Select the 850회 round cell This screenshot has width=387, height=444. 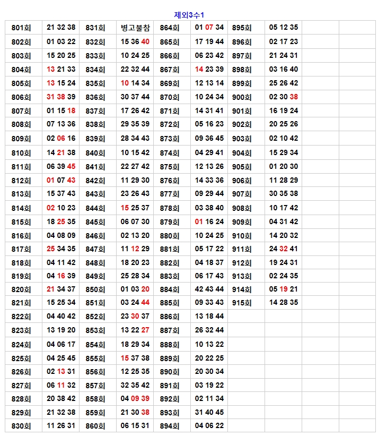[x=95, y=289]
